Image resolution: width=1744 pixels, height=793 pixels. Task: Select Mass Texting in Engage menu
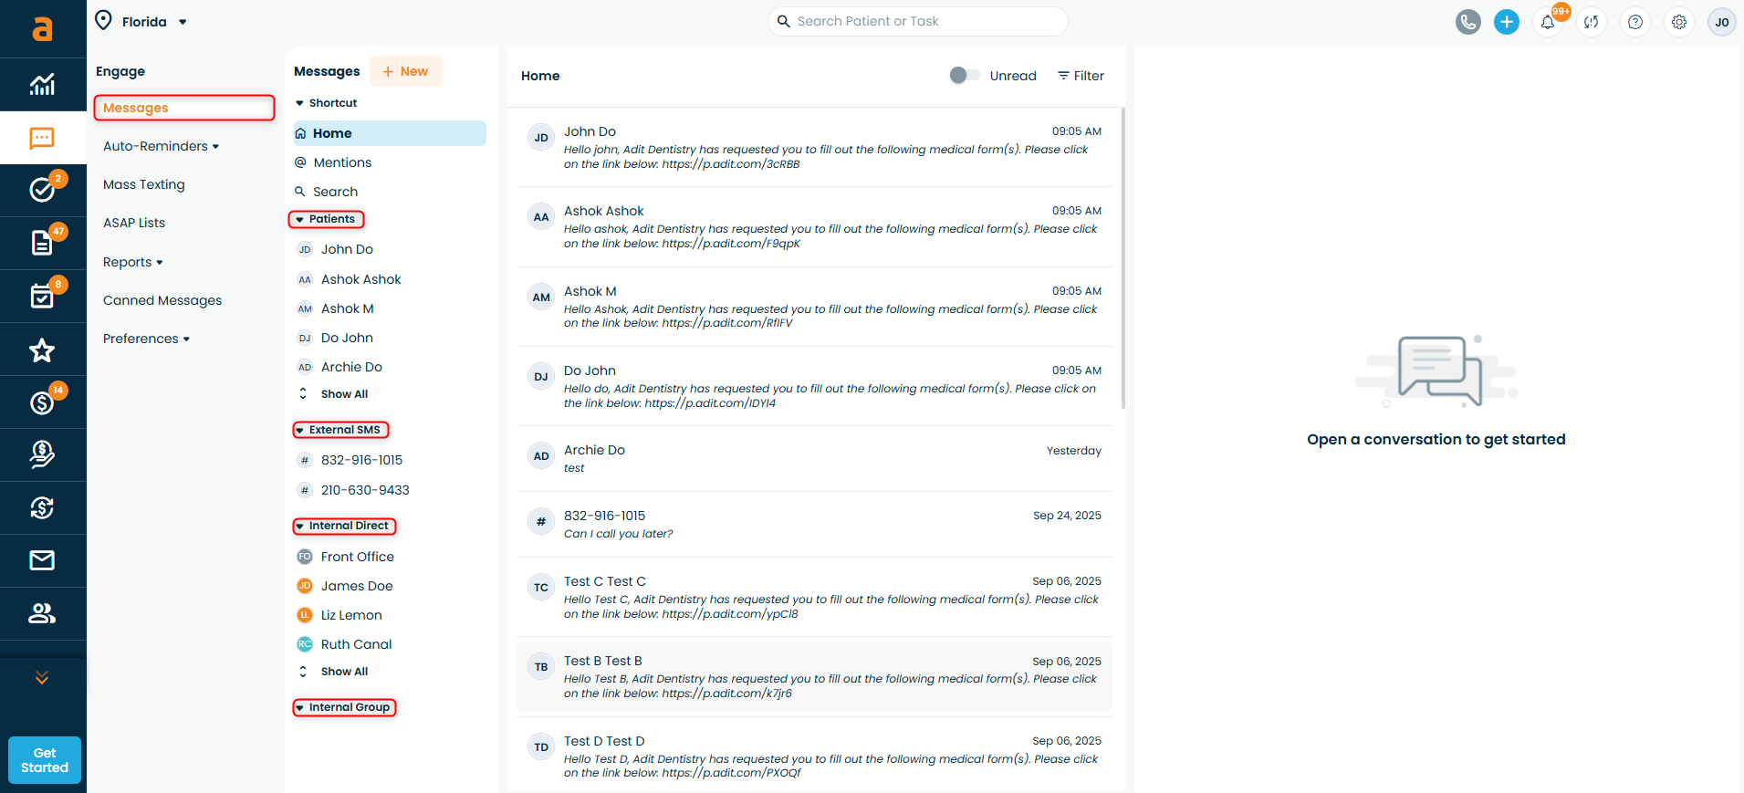click(x=143, y=184)
